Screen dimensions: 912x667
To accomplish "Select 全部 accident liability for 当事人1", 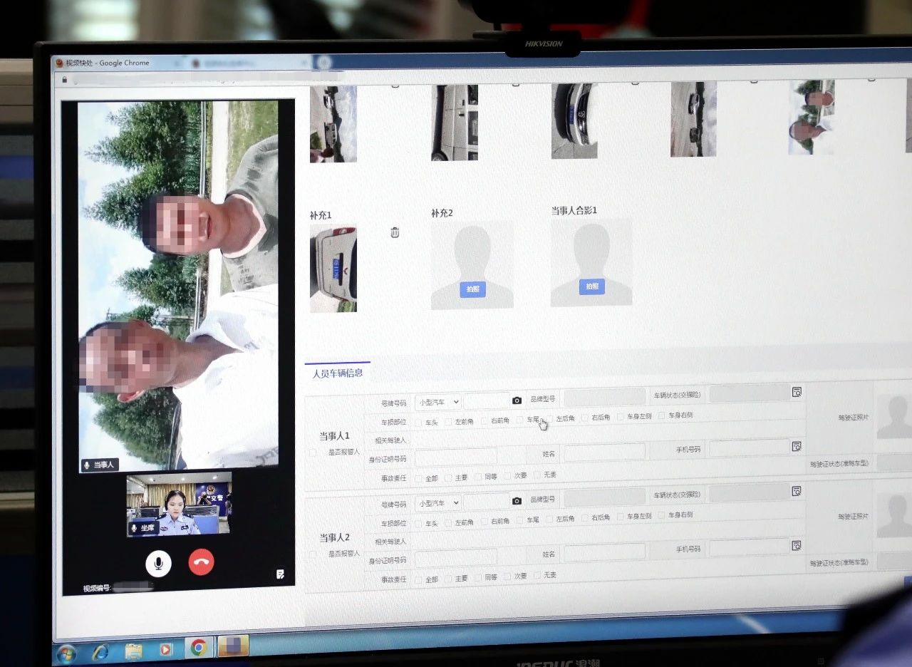I will click(418, 479).
